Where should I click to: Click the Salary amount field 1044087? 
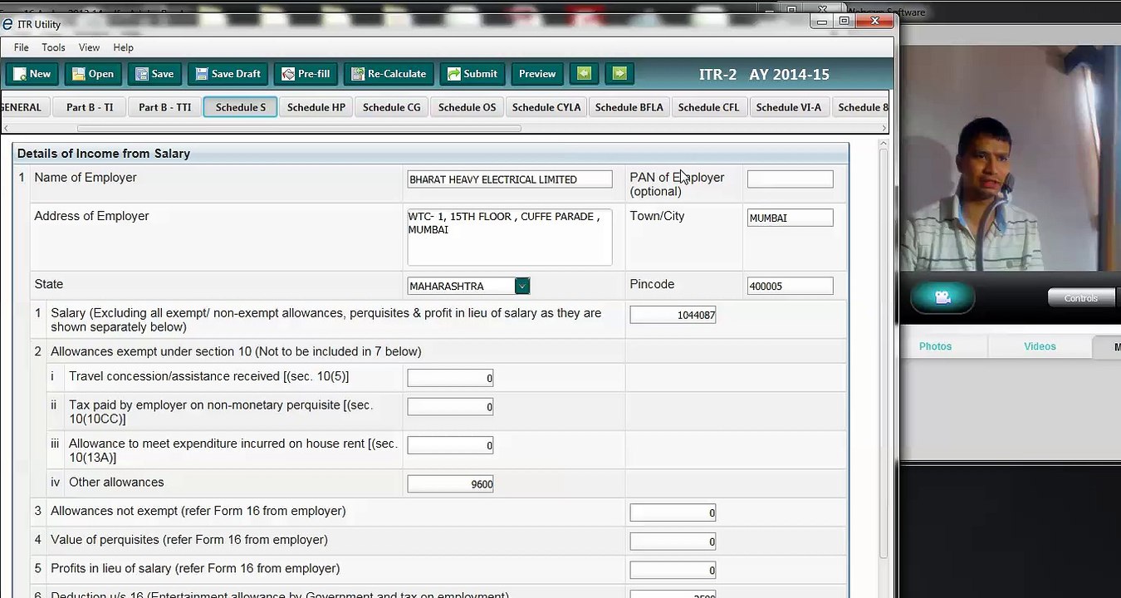(x=673, y=315)
